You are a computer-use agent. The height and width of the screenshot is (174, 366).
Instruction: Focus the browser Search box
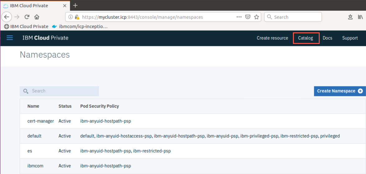[293, 17]
